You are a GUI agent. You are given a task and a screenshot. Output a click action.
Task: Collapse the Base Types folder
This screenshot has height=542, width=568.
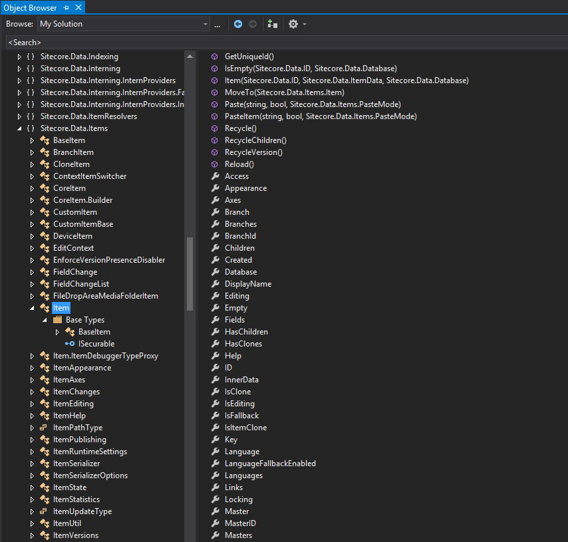point(45,320)
